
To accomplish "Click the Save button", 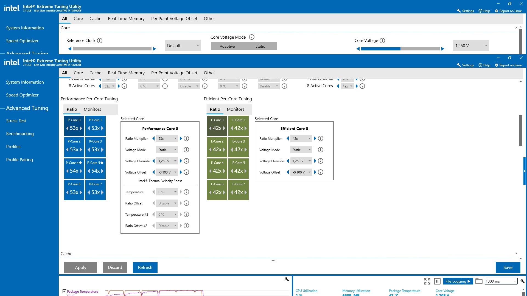I will click(508, 267).
